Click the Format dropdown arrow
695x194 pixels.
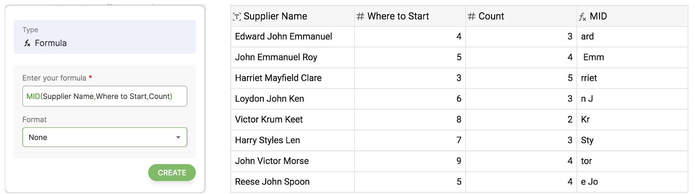coord(178,137)
